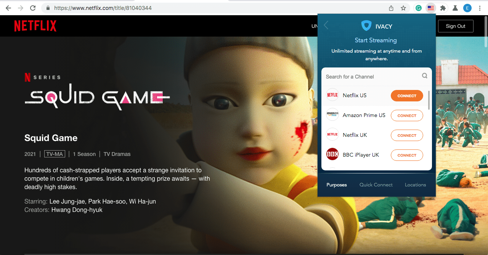Reload the Netflix page
Image resolution: width=488 pixels, height=255 pixels.
33,8
